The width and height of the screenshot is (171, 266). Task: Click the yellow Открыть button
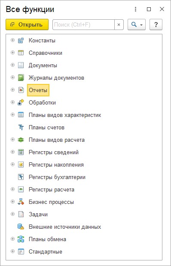(x=27, y=24)
